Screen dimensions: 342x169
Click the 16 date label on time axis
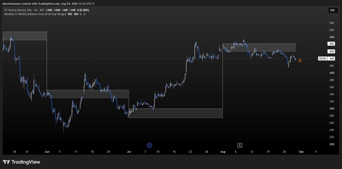(x=174, y=152)
